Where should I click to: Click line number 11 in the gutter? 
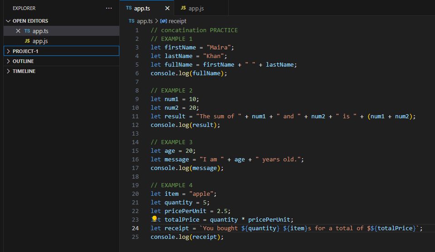point(135,116)
